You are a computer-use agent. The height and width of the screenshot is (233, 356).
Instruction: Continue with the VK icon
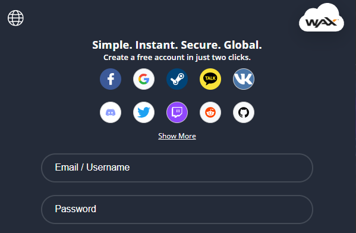244,79
